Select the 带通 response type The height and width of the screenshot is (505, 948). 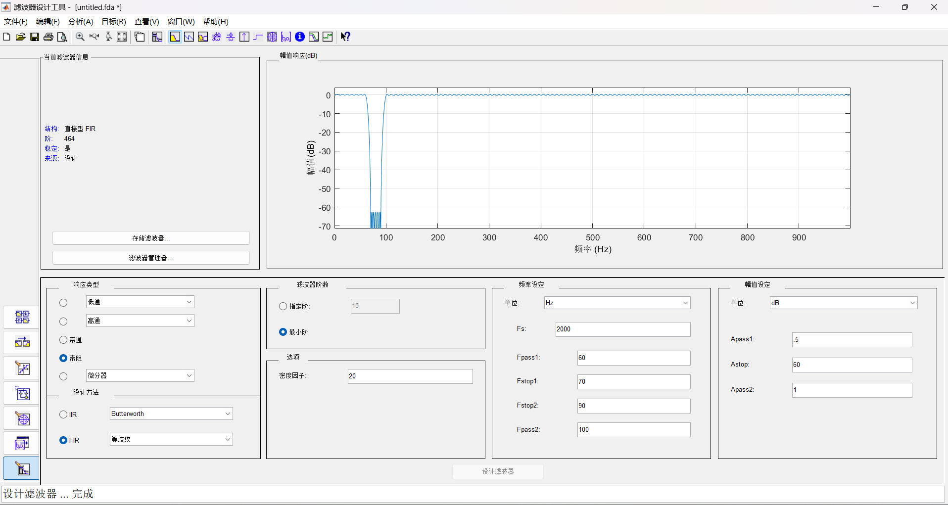point(63,340)
